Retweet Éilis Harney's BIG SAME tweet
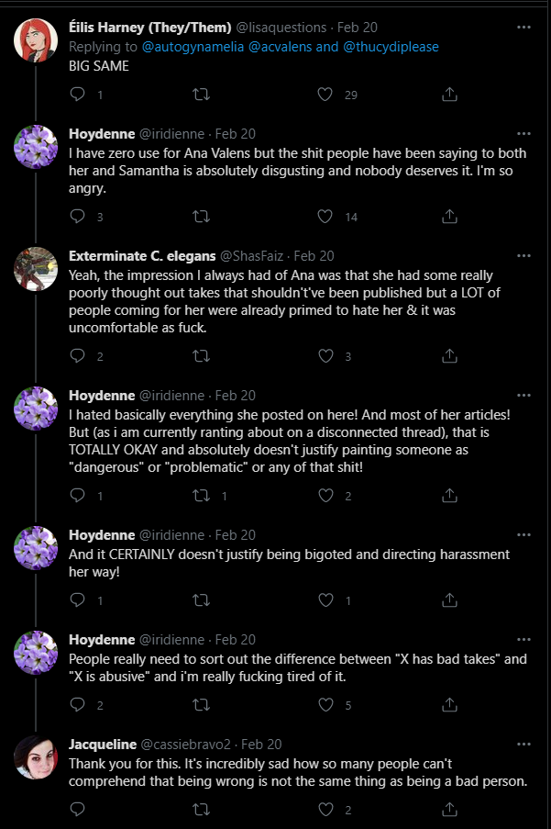The height and width of the screenshot is (829, 551). pyautogui.click(x=201, y=94)
